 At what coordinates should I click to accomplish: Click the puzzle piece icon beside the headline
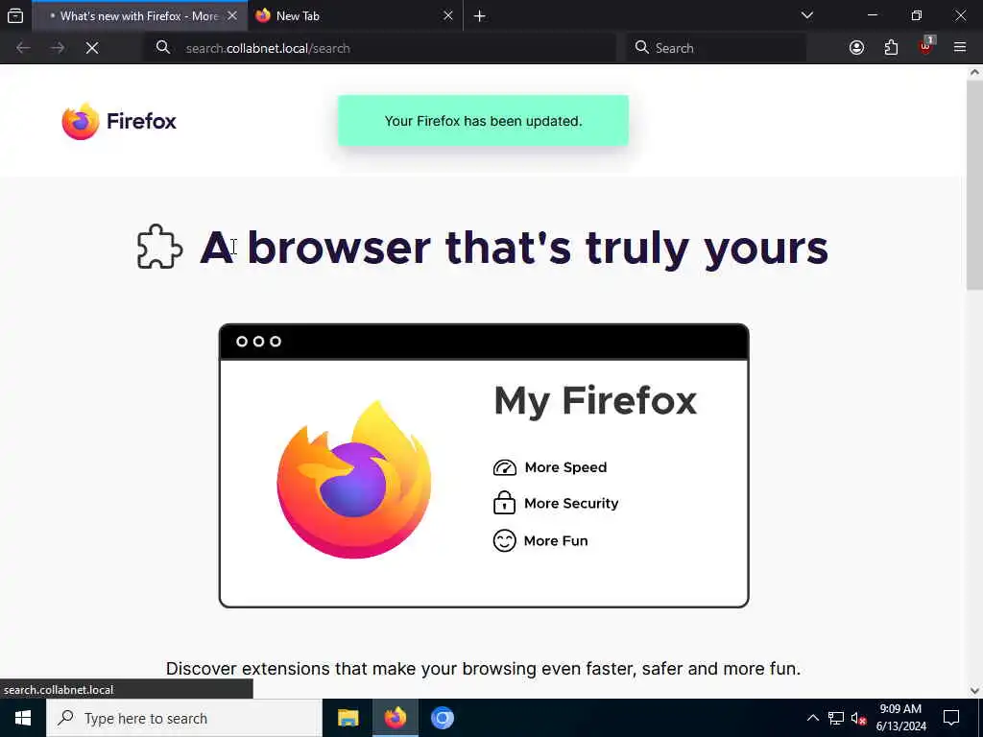tap(160, 247)
